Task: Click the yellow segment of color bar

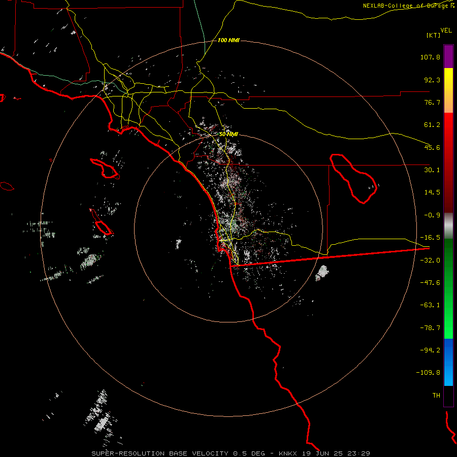Action: pyautogui.click(x=448, y=90)
